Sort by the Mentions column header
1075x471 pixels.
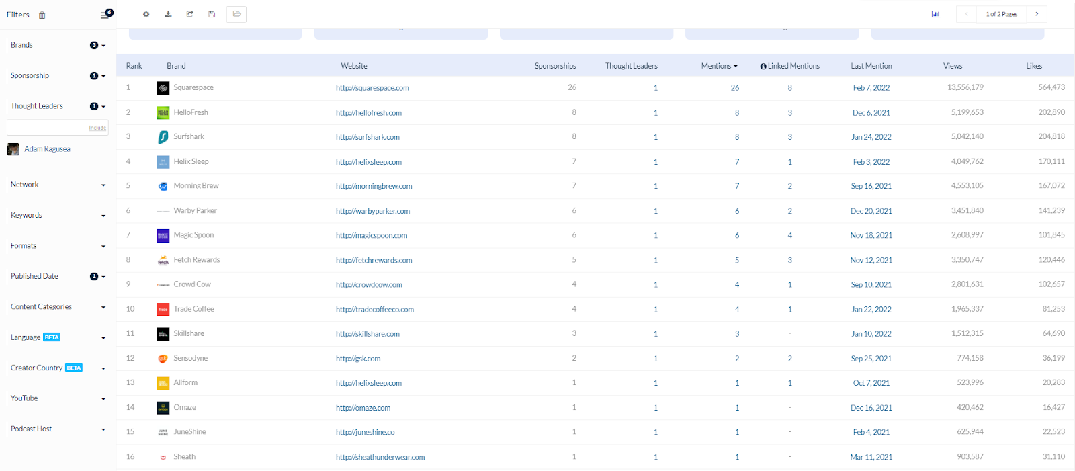coord(719,66)
